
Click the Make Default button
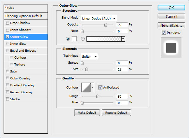(x=87, y=112)
